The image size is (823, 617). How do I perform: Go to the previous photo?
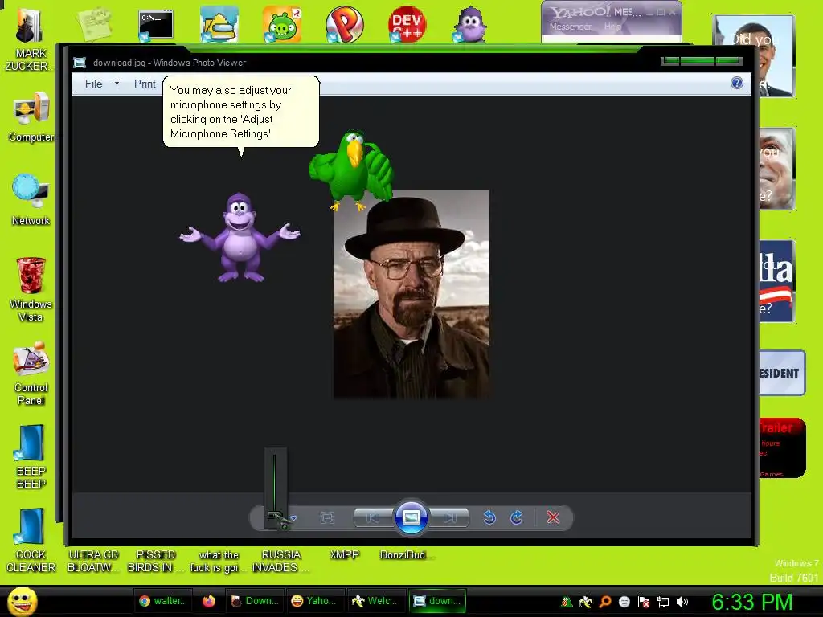tap(373, 518)
